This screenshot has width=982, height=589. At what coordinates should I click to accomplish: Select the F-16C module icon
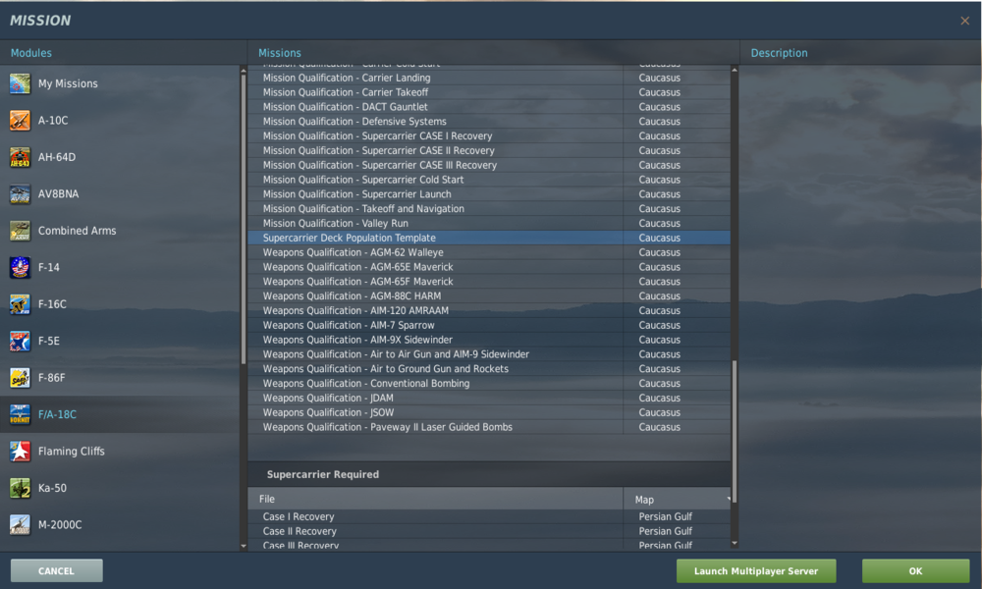click(20, 304)
